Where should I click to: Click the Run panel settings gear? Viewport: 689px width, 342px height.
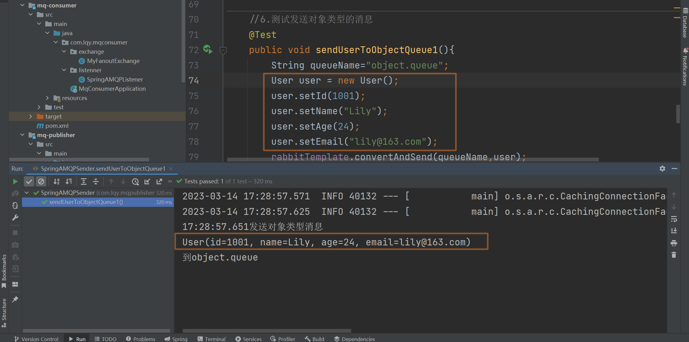662,169
